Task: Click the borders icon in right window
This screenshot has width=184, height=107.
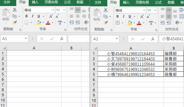Action: (x=118, y=22)
